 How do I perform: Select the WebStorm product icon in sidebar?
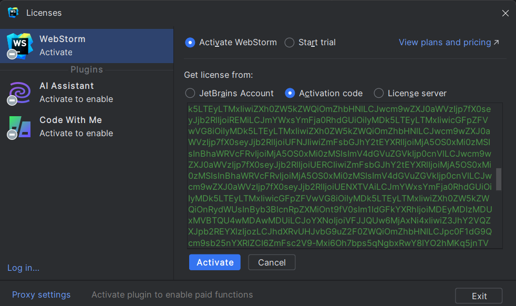20,46
